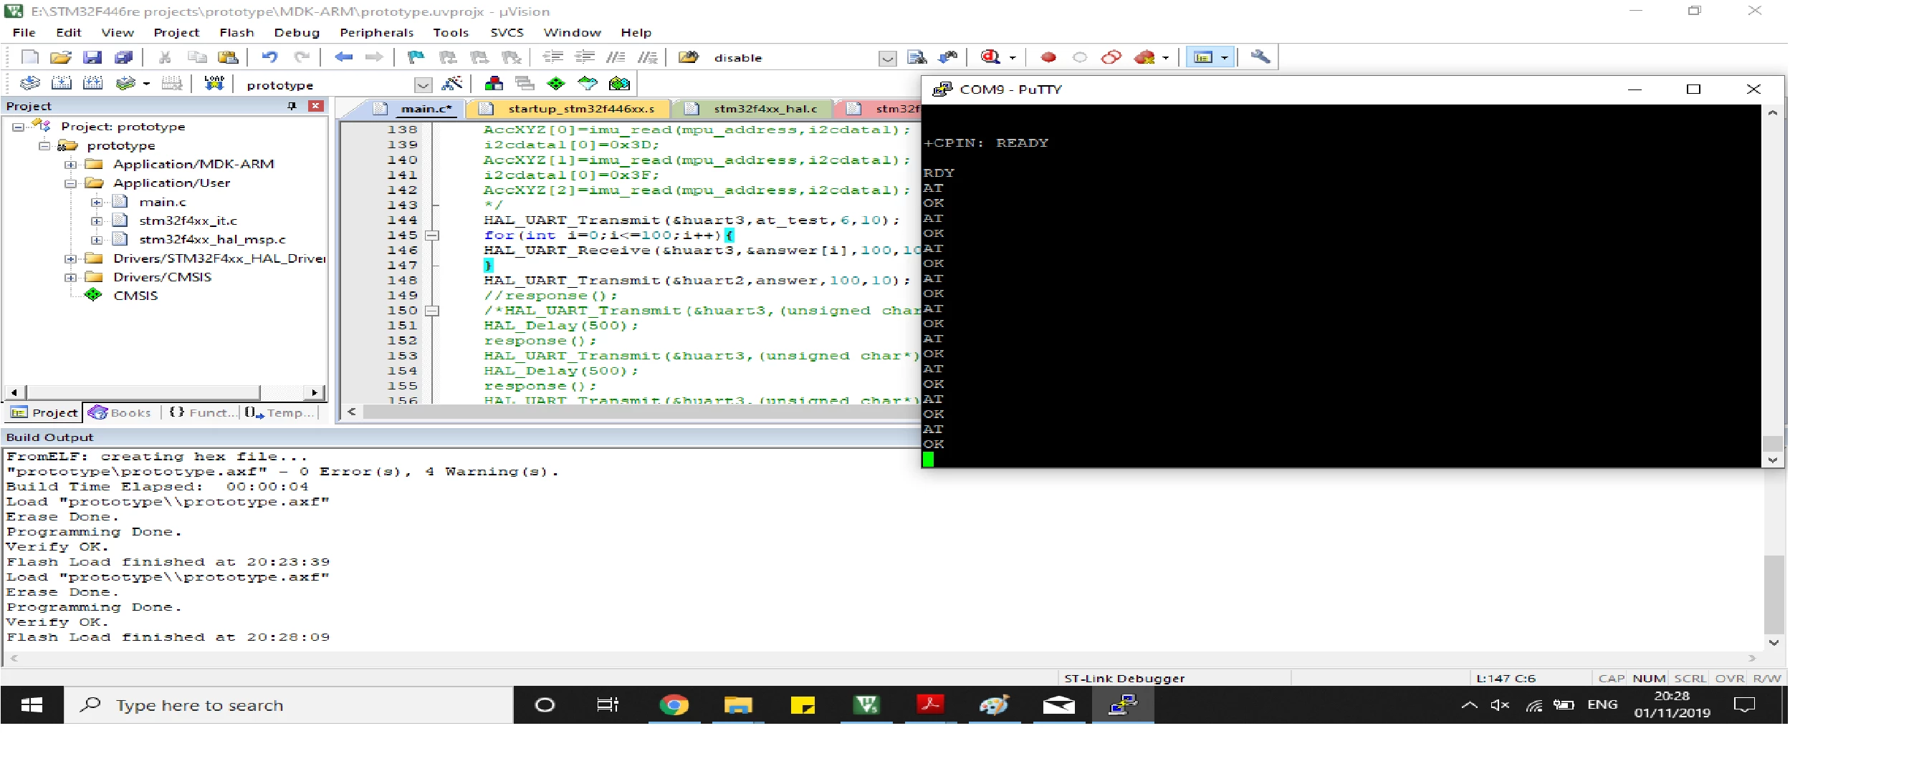Open the Peripherals menu

376,32
